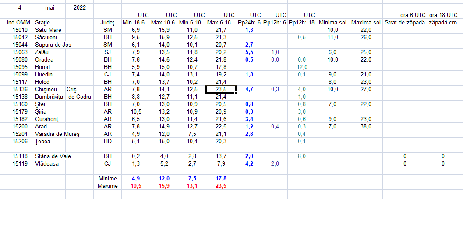Screen dimensions: 463x236
Task: Select Arad's Maxima sol value 38,0
Action: (x=366, y=126)
